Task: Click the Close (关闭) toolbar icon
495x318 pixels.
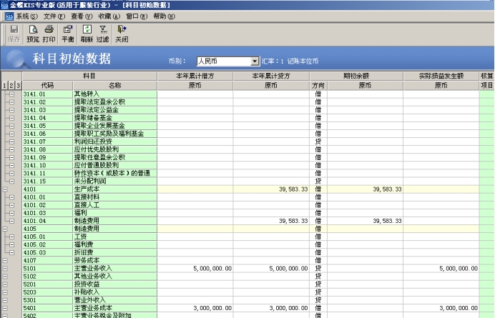Action: (122, 34)
